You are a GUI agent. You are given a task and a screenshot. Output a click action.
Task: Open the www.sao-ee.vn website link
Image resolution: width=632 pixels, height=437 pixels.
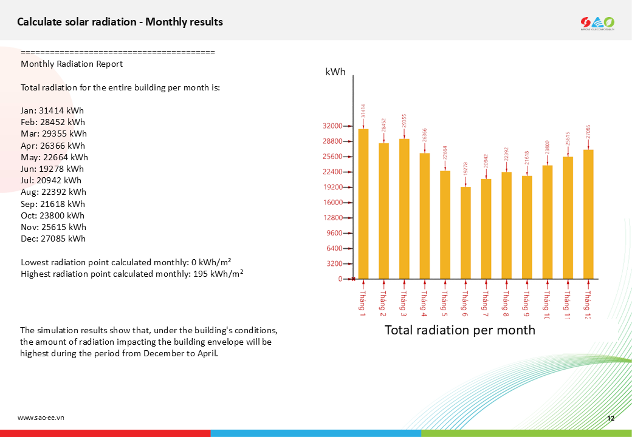(x=41, y=418)
